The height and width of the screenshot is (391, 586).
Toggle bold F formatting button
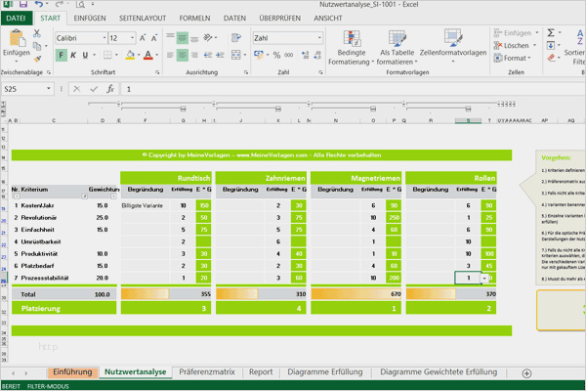pos(61,55)
